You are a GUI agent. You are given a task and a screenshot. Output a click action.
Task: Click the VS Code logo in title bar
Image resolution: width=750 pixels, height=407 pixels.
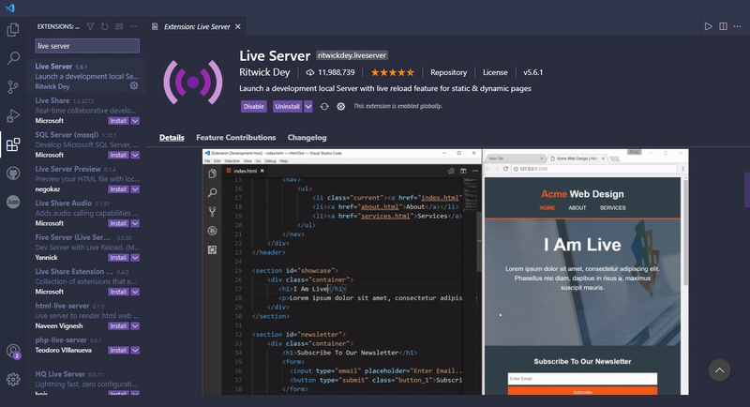(x=10, y=8)
